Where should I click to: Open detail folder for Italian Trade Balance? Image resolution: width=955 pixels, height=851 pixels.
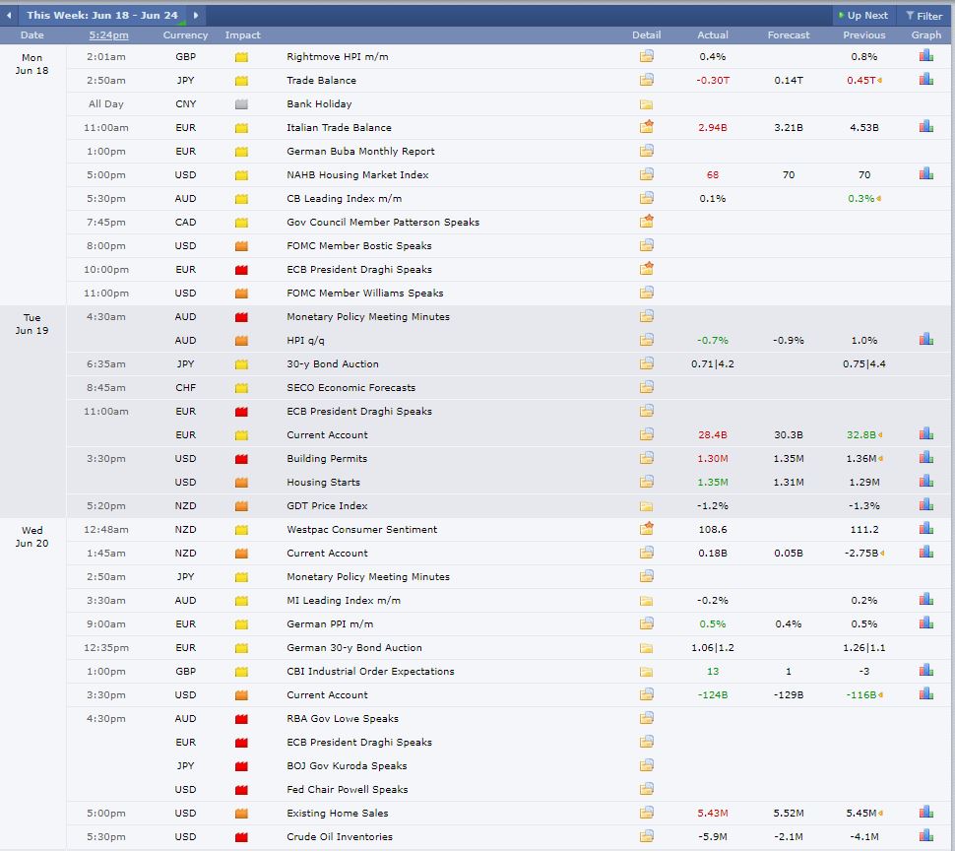[646, 127]
